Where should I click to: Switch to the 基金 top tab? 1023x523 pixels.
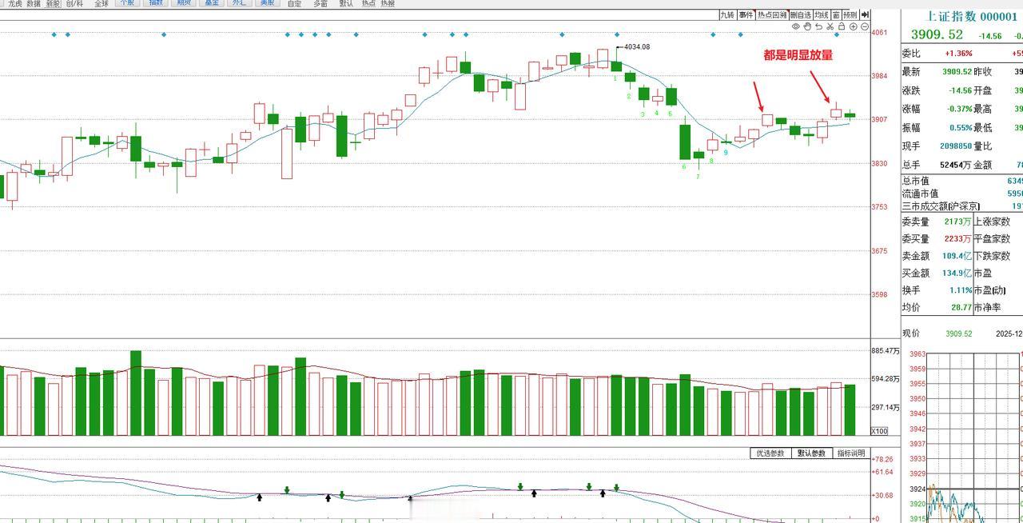212,3
